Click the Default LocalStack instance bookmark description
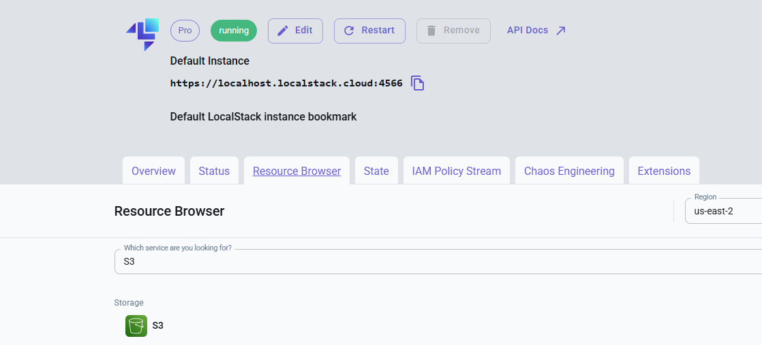Image resolution: width=762 pixels, height=345 pixels. point(263,117)
